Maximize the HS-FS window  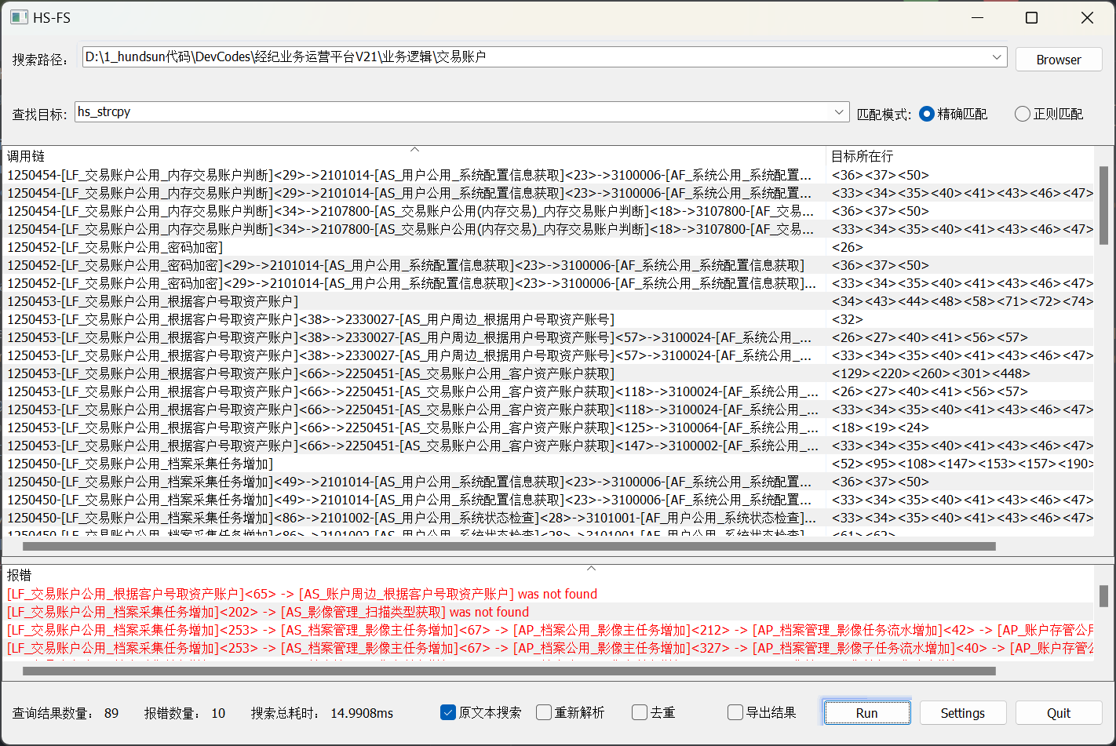[1032, 17]
